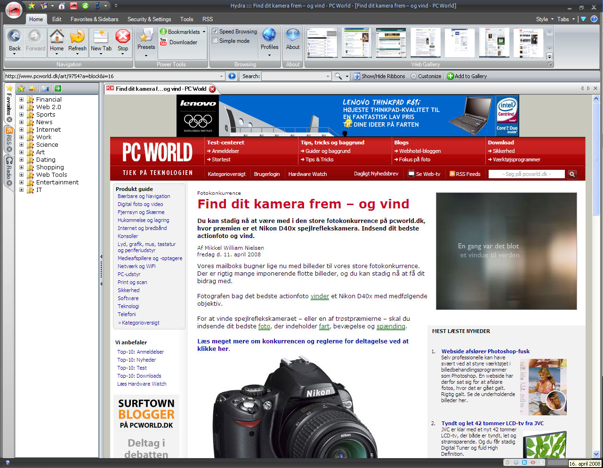Open a New Tab from the ribbon

(101, 38)
